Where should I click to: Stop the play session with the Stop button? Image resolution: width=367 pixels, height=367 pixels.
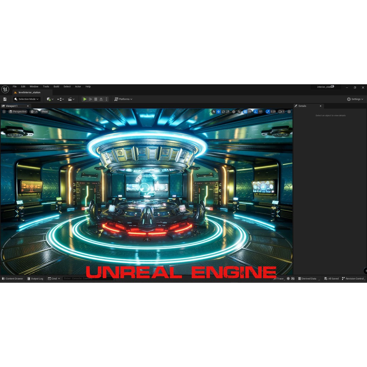coord(96,99)
